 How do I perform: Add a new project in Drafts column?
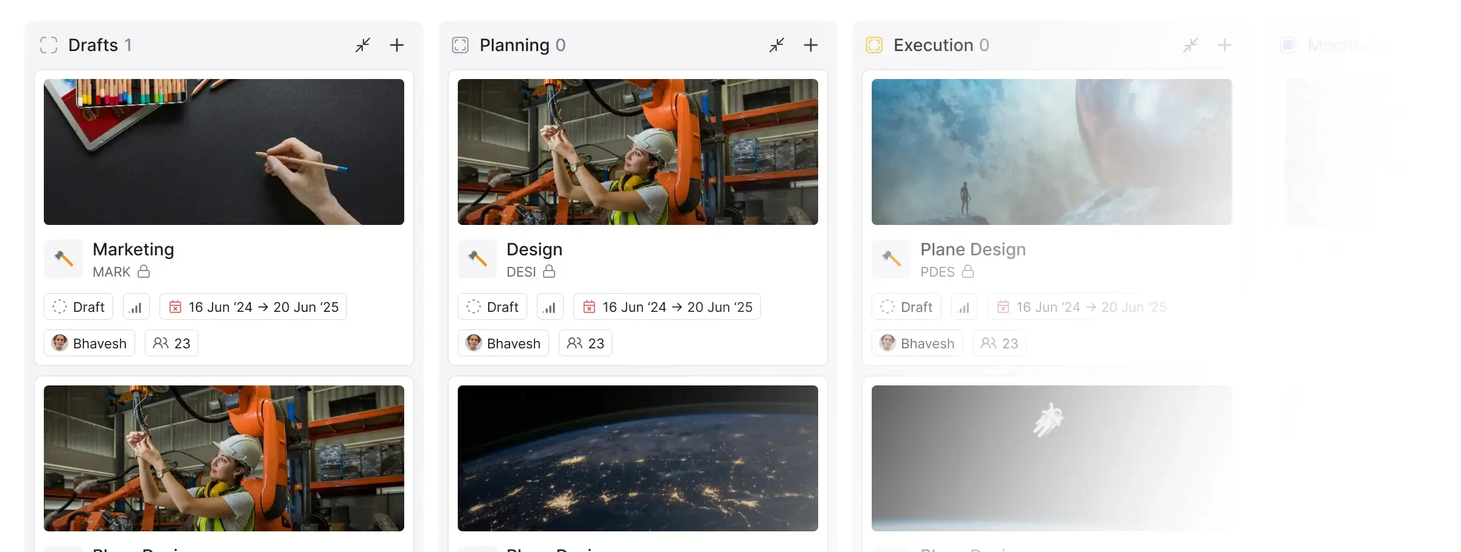[x=397, y=45]
